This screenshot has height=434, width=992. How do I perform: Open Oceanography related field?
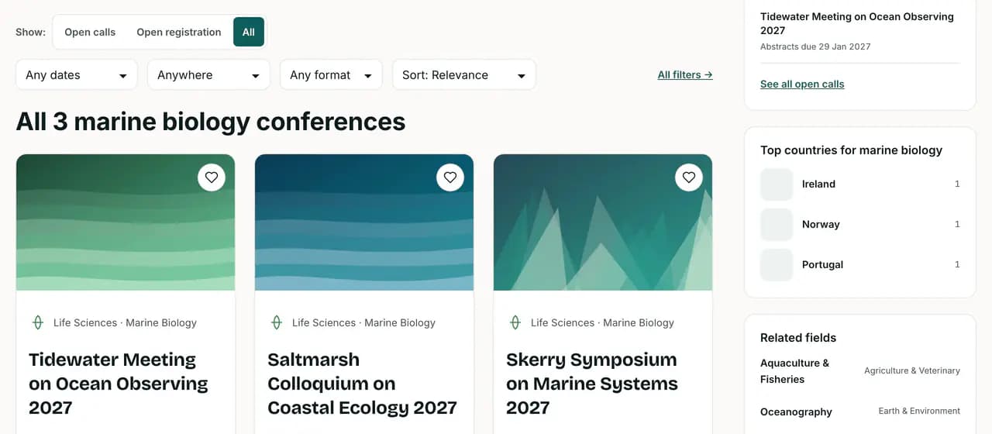796,412
